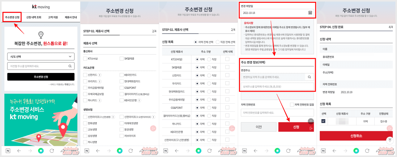Tap back arrow under 제휴사 선택 checkbox screen
The width and height of the screenshot is (397, 157).
point(98,151)
